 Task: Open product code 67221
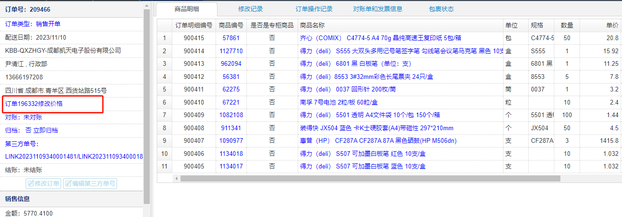coord(231,102)
